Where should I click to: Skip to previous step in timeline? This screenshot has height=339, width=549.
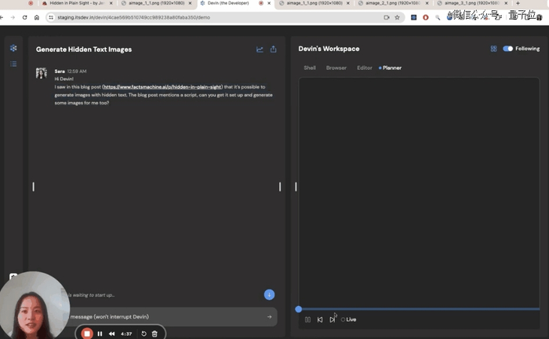click(320, 319)
